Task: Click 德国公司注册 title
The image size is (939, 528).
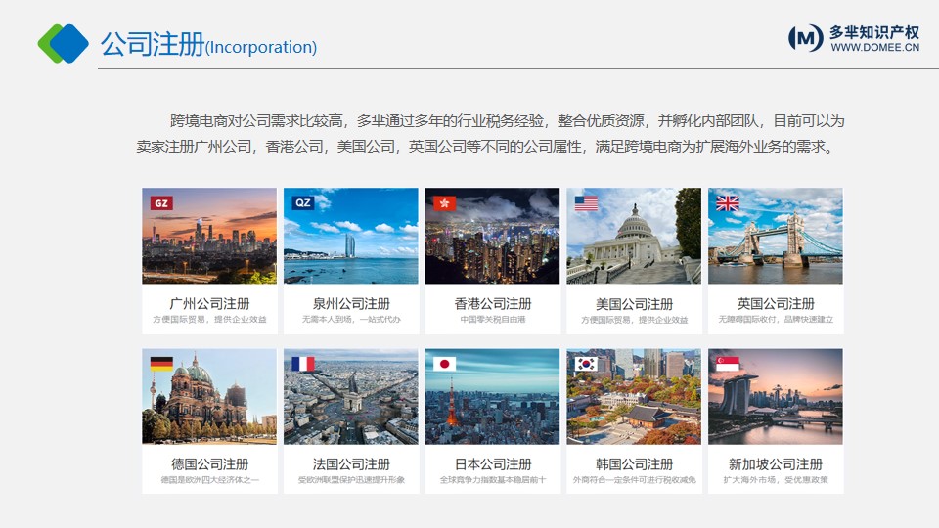Action: pyautogui.click(x=209, y=463)
